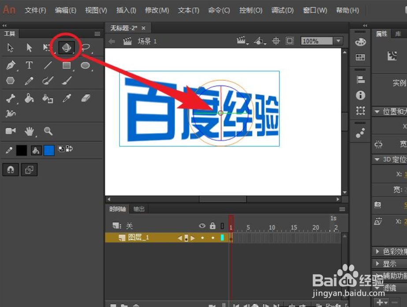Open the Tools panel options menu
This screenshot has width=407, height=307.
coord(97,34)
